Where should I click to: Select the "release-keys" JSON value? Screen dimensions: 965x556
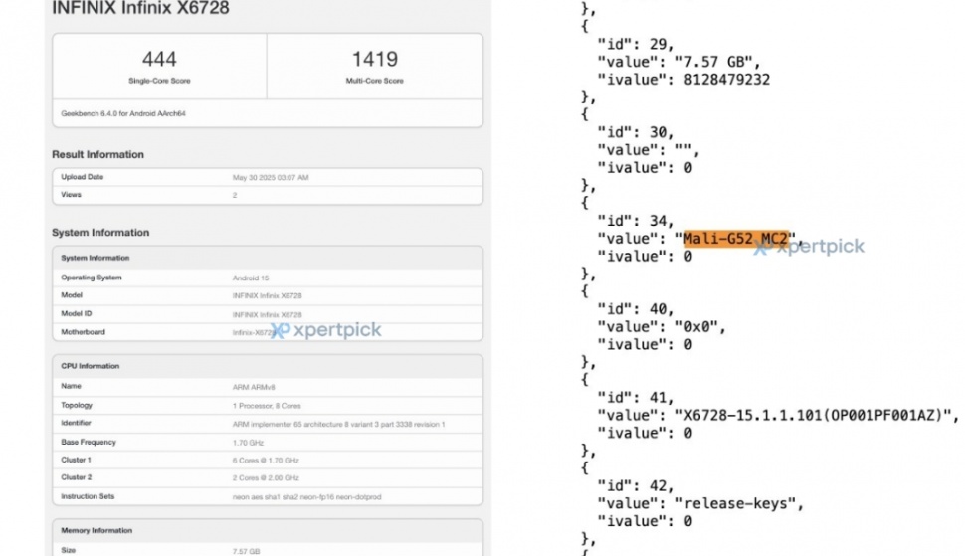(x=735, y=503)
